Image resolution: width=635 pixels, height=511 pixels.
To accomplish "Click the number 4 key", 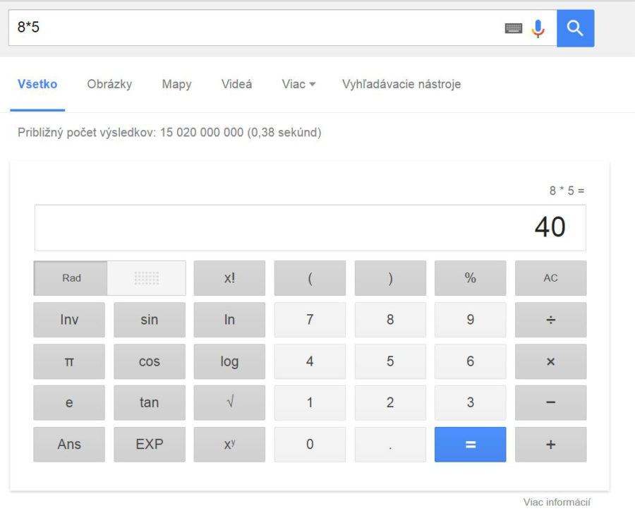I will tap(310, 361).
